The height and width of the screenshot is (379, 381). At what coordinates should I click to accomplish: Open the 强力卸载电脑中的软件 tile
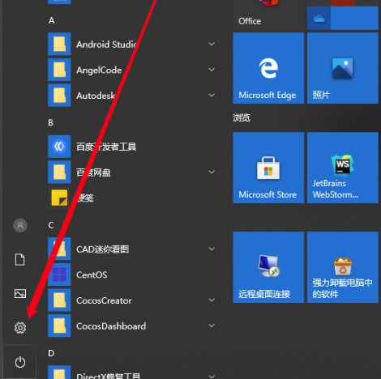[343, 267]
